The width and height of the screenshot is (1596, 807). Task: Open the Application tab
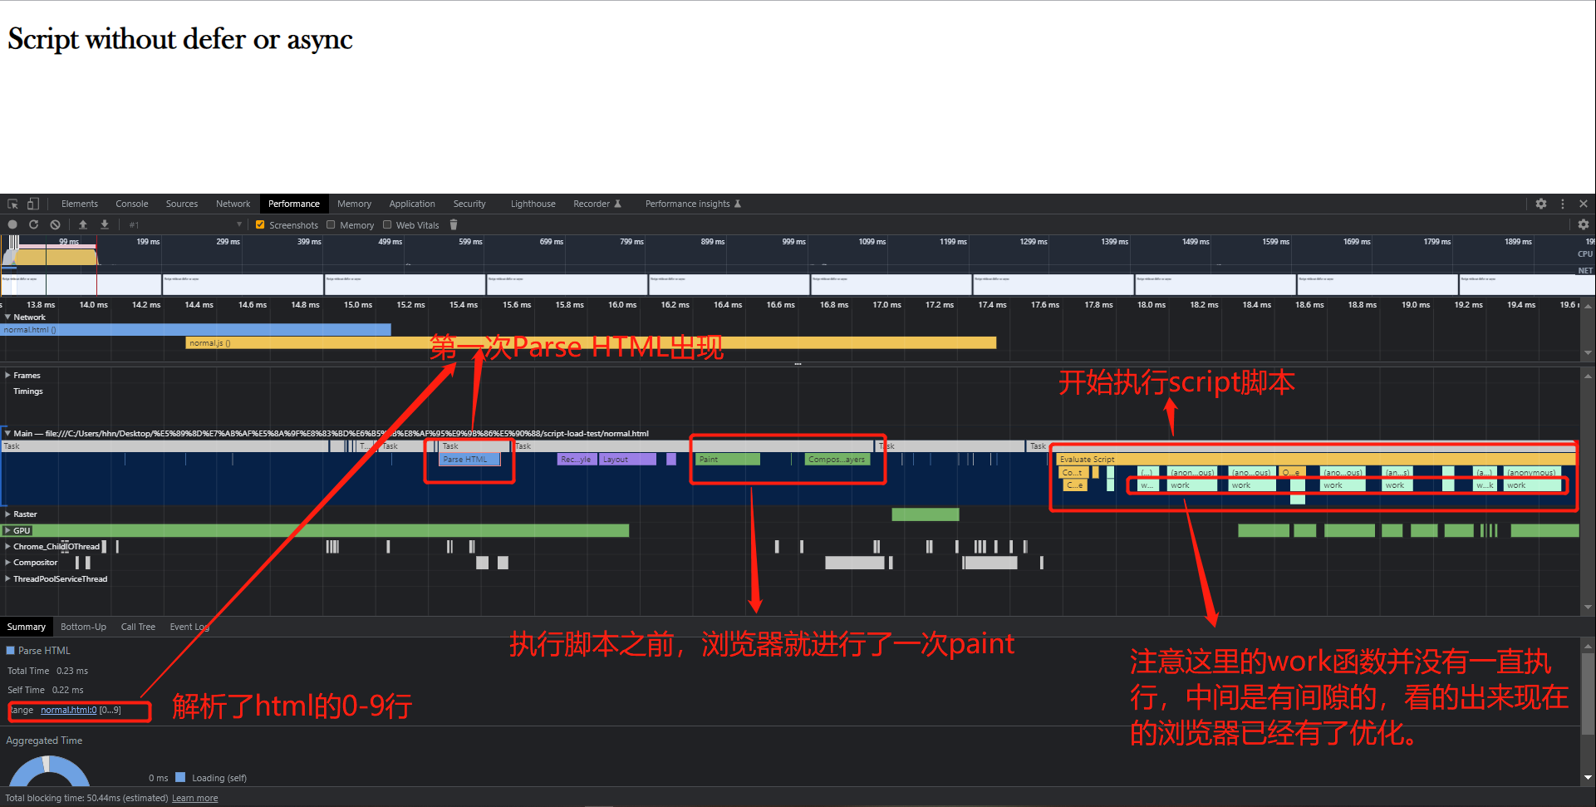click(412, 204)
